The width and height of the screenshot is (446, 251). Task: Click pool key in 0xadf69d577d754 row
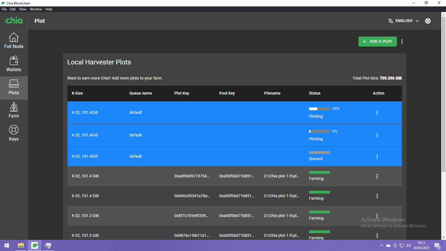coord(237,176)
